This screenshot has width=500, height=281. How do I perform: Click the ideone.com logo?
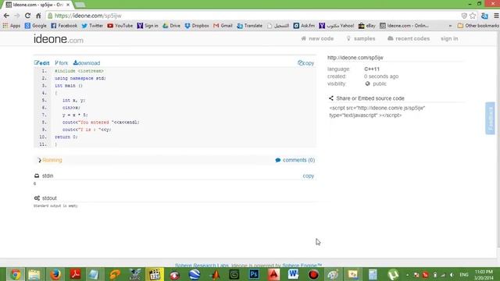pos(59,40)
